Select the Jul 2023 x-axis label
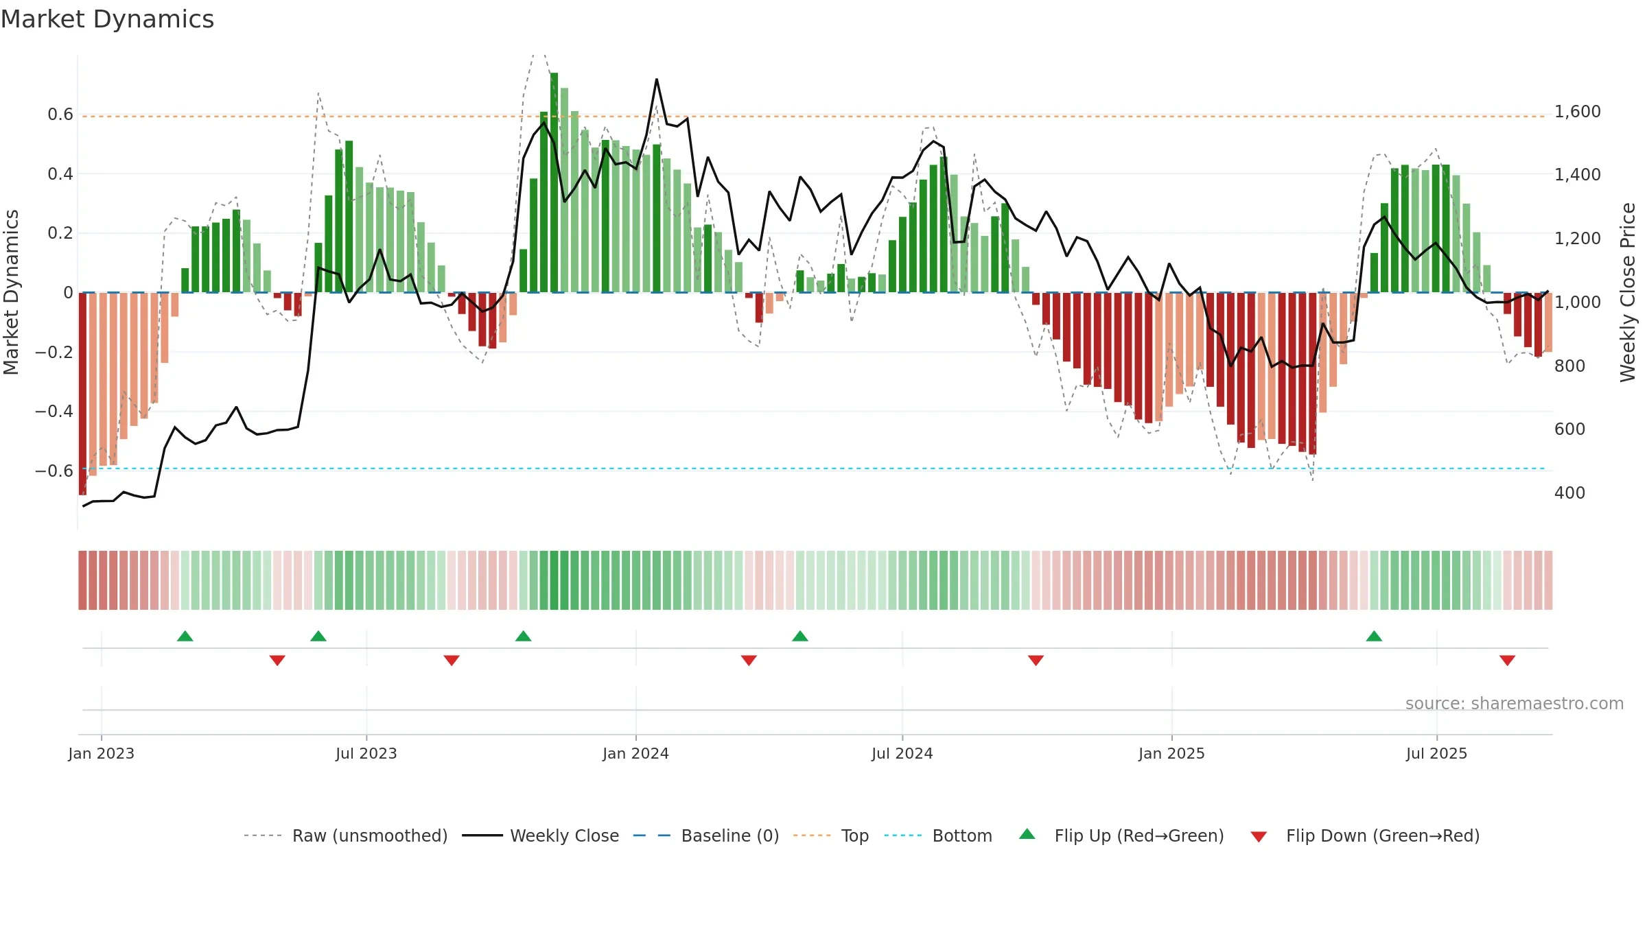 coord(366,753)
